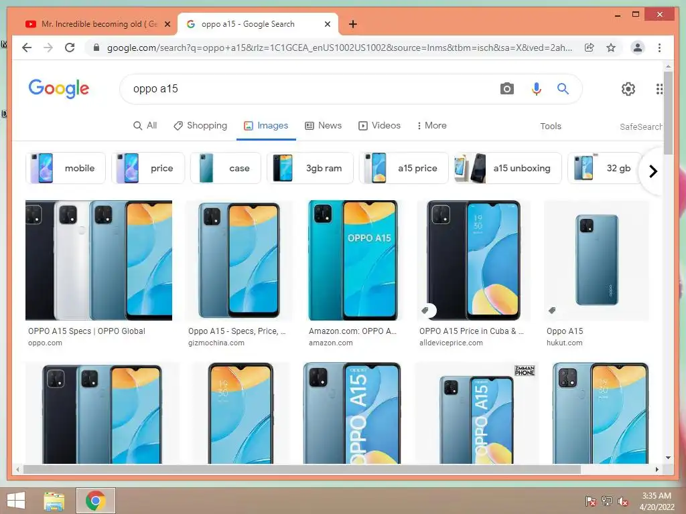Close the YouTube Mr. Incredible tab

(x=167, y=24)
